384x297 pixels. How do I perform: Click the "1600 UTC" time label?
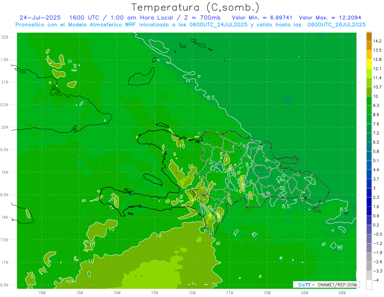tap(84, 18)
